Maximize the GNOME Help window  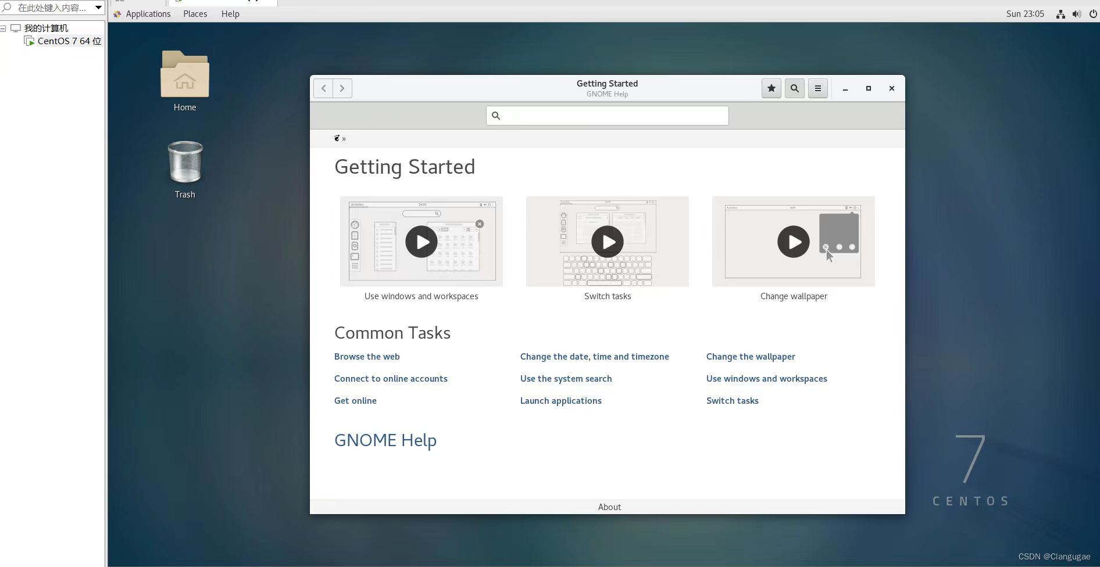click(x=869, y=88)
